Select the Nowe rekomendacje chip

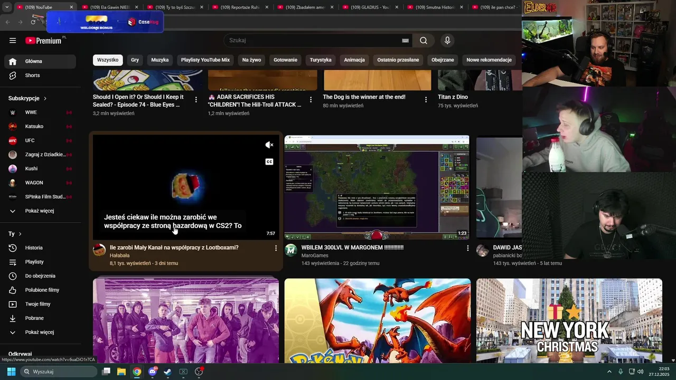(489, 60)
